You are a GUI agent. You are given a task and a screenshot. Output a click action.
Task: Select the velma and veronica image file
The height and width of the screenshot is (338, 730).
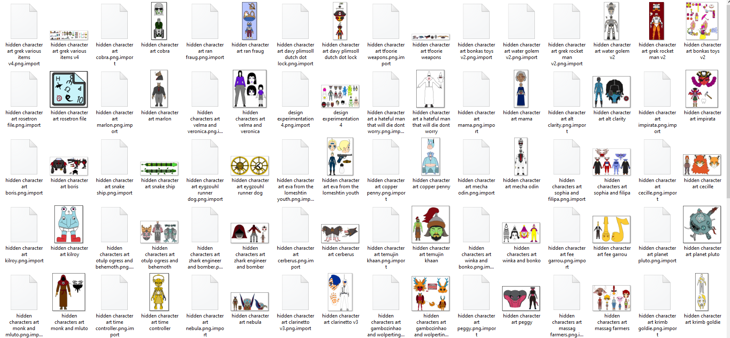coord(250,89)
